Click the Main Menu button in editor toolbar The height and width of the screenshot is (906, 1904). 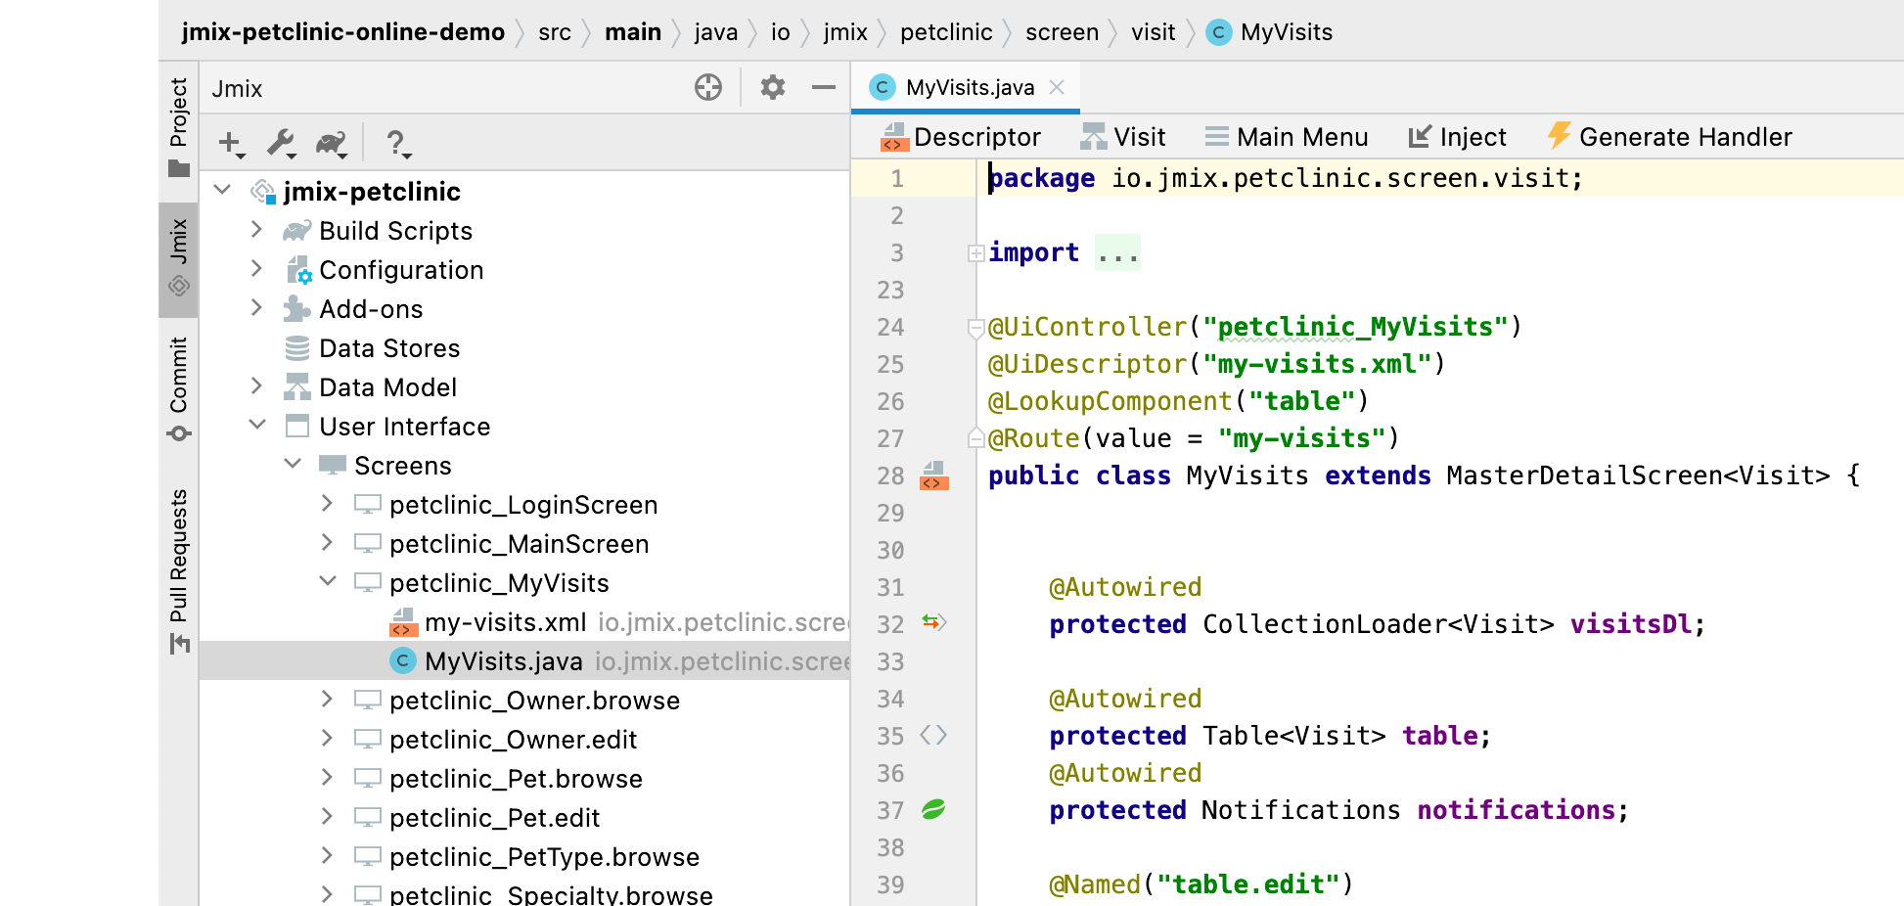tap(1286, 137)
